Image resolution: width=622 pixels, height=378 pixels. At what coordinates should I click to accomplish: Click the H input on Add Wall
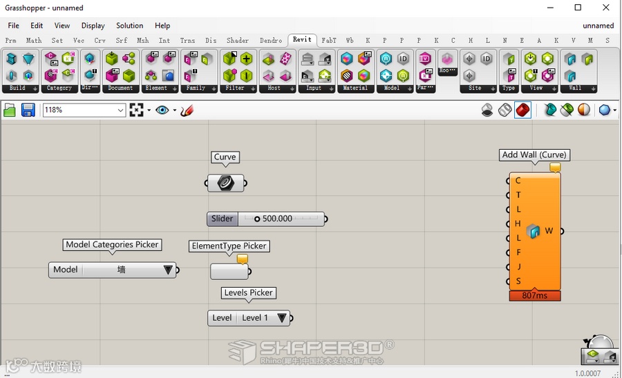click(518, 223)
